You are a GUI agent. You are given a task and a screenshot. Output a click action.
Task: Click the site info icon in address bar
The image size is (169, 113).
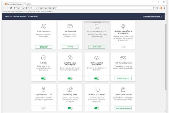[x=14, y=8]
